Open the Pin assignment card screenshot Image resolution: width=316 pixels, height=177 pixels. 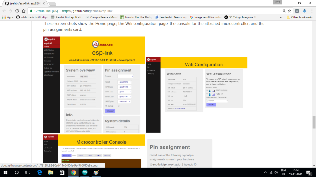(180, 153)
